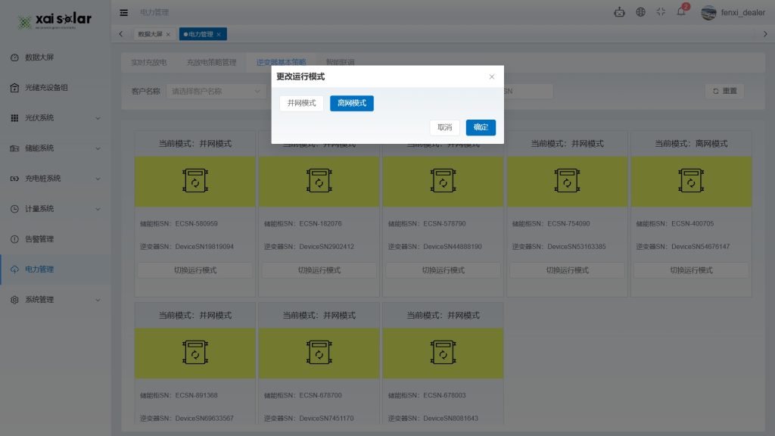775x436 pixels.
Task: Switch to the 充放电策略管理 tab
Action: pyautogui.click(x=211, y=62)
